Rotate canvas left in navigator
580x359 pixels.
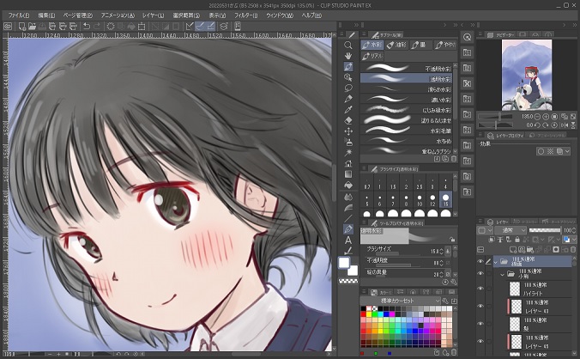click(x=537, y=125)
